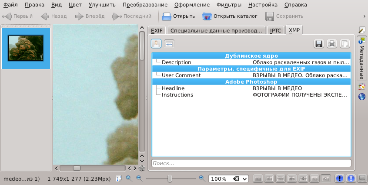Viewport: 368px width, 185px height.
Task: Print the metadata list
Action: click(x=332, y=44)
